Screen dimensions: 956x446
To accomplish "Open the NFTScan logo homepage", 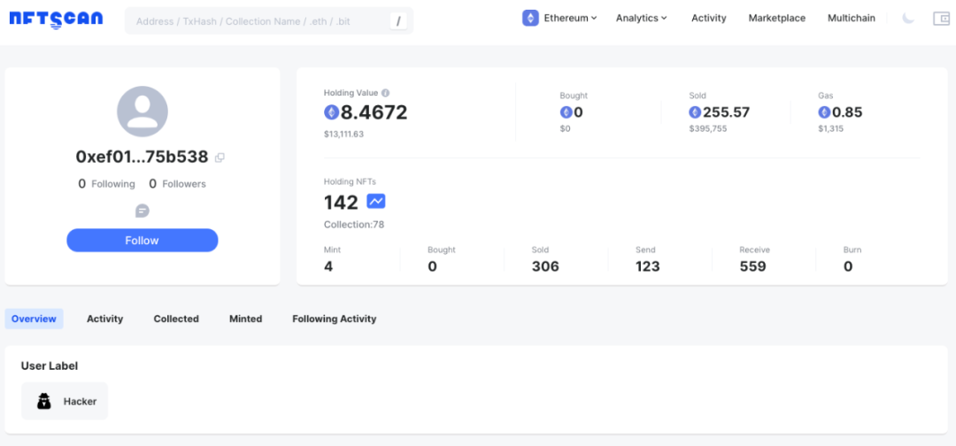I will coord(56,19).
